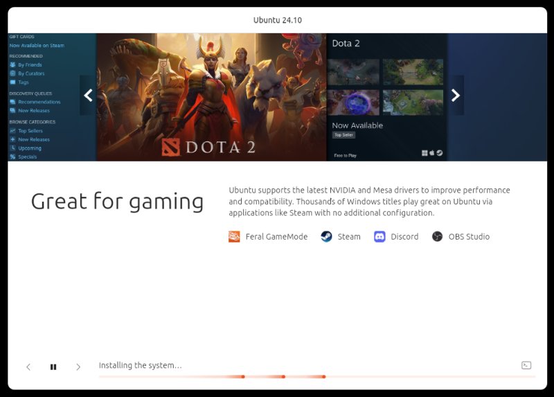554x397 pixels.
Task: Open the Recommendations link
Action: [x=39, y=102]
